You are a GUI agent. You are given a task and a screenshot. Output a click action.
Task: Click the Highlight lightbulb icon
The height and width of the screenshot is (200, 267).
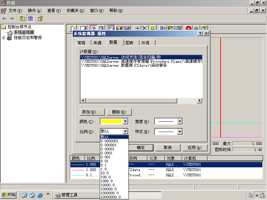(x=153, y=28)
